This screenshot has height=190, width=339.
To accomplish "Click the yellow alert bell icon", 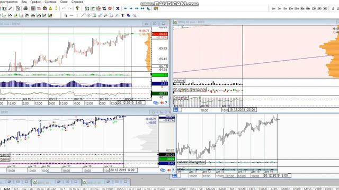I will pyautogui.click(x=50, y=8).
